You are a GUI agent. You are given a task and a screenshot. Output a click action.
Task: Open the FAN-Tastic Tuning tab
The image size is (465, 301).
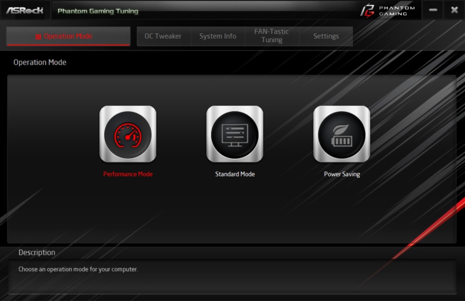tap(272, 36)
